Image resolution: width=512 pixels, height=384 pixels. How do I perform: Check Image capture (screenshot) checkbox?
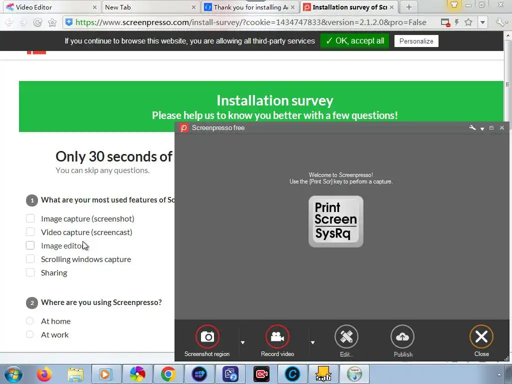click(30, 218)
